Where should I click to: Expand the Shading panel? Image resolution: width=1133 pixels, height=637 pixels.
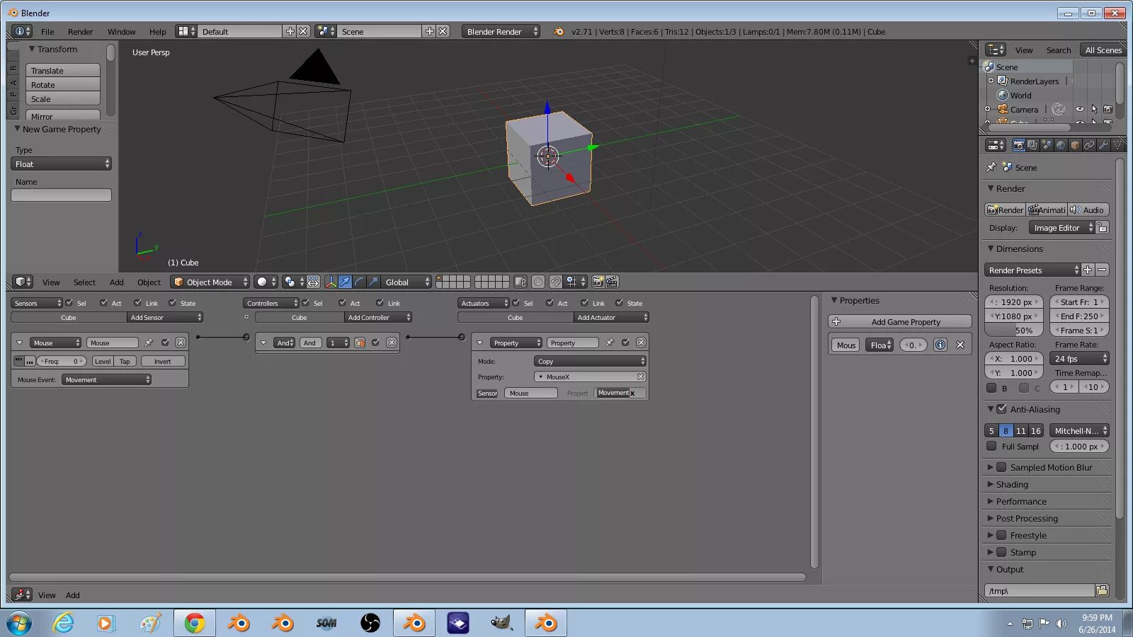coord(1012,484)
